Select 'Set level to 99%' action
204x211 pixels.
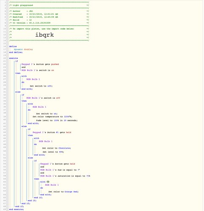tap(53, 152)
